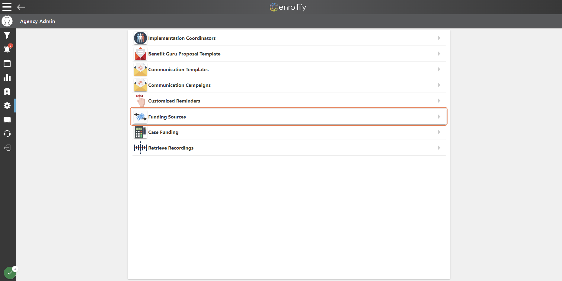The image size is (562, 281).
Task: Open Benefit Guru Proposal Template item
Action: tap(289, 54)
